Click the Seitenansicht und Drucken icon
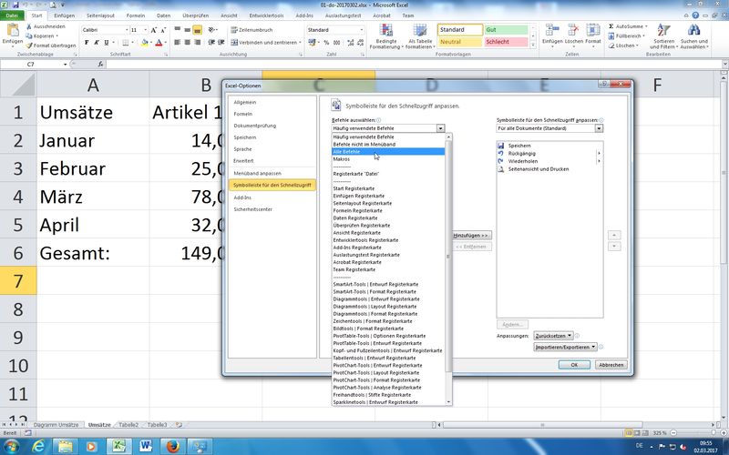The height and width of the screenshot is (455, 729). [x=500, y=169]
